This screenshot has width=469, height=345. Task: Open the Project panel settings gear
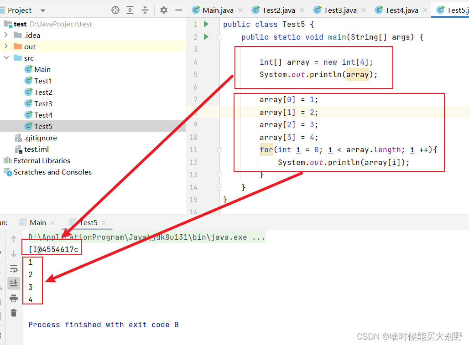click(164, 10)
